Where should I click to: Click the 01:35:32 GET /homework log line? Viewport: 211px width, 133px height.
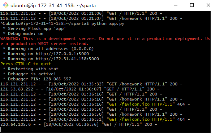91,84
